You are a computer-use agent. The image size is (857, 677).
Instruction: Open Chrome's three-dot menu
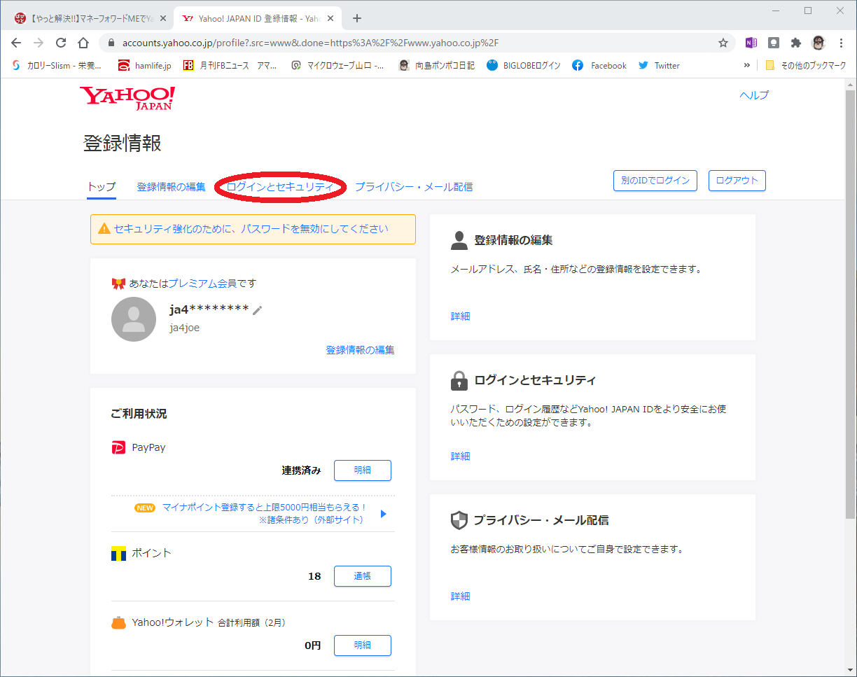[x=841, y=43]
